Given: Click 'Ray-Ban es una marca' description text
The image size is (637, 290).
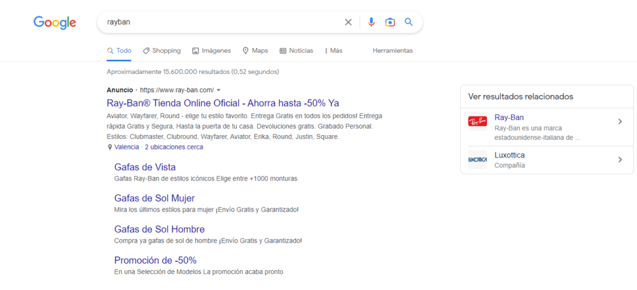Looking at the screenshot, I should (x=537, y=133).
